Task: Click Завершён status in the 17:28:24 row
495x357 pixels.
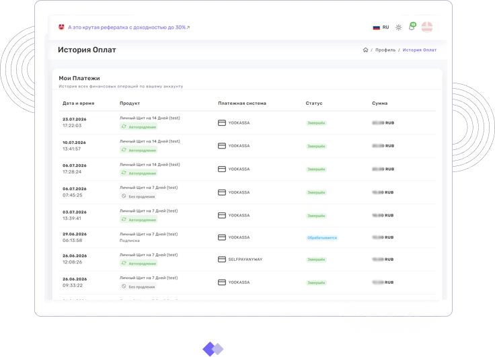Action: (316, 169)
